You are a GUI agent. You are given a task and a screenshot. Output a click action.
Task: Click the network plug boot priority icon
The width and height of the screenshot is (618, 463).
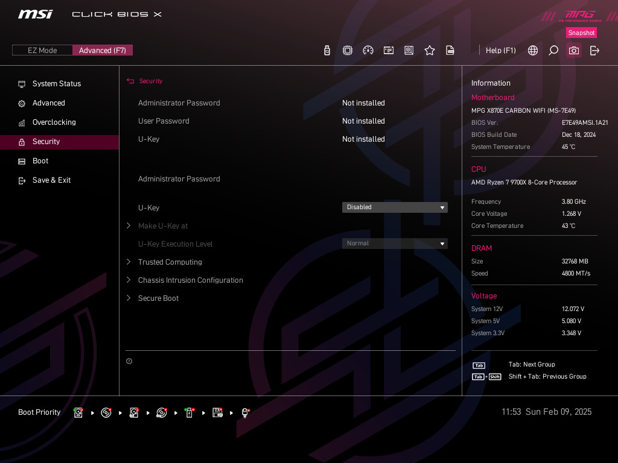coord(245,412)
